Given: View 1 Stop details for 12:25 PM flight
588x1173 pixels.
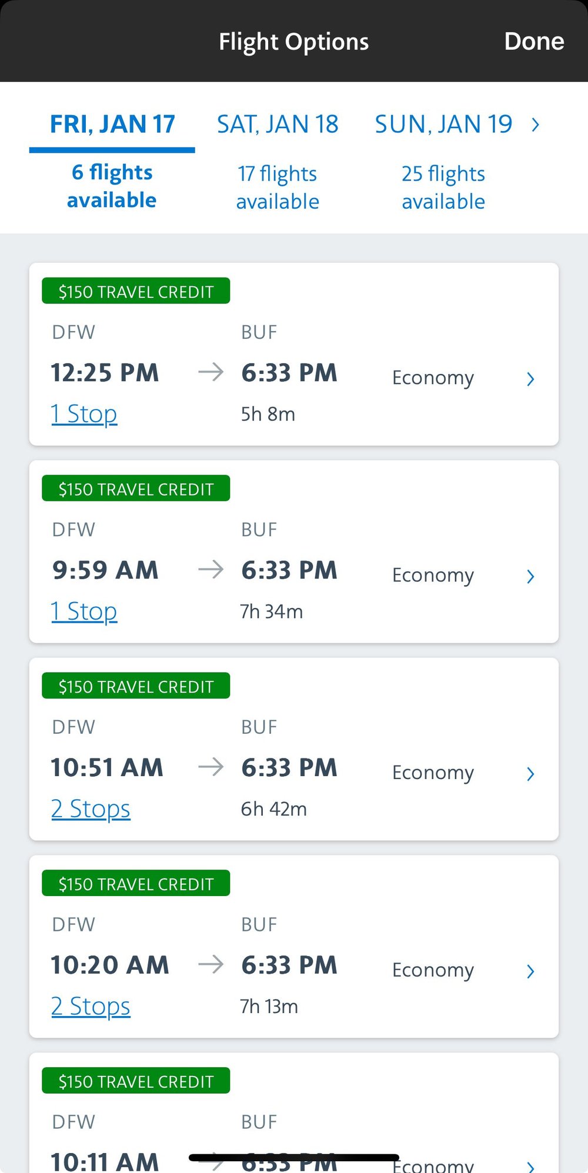Looking at the screenshot, I should [84, 414].
